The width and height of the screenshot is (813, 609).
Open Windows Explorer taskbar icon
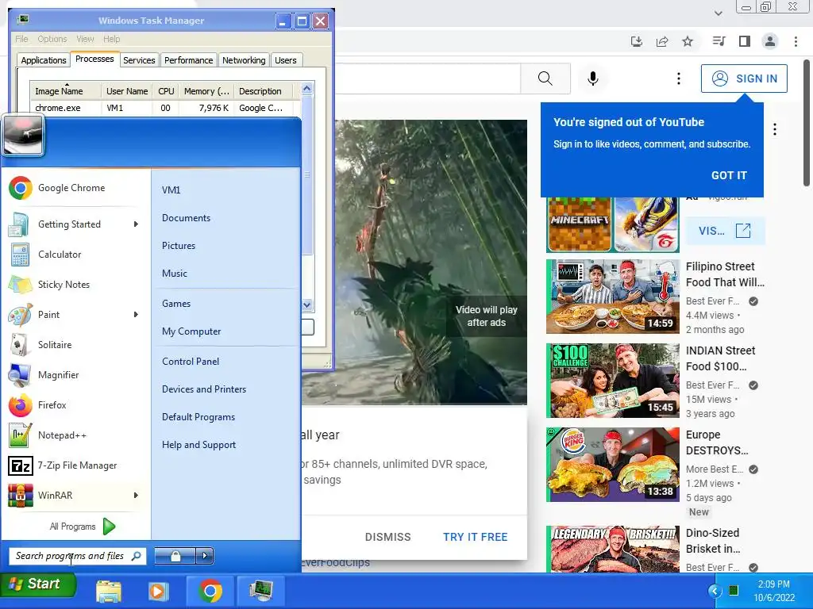[x=109, y=592]
